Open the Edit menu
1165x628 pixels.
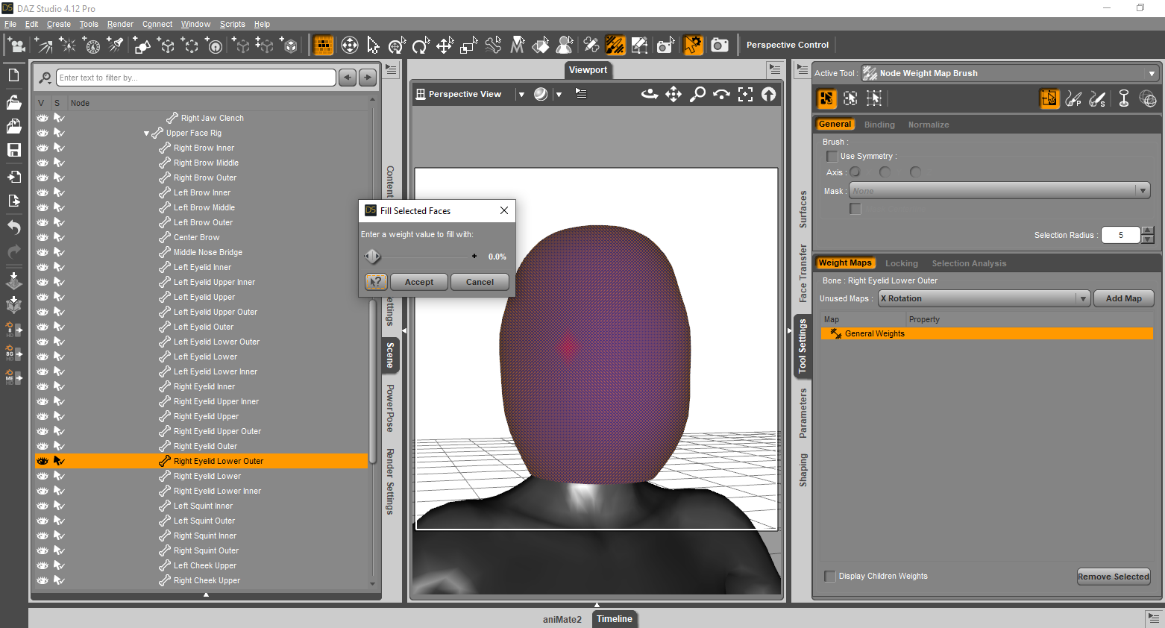click(x=31, y=24)
